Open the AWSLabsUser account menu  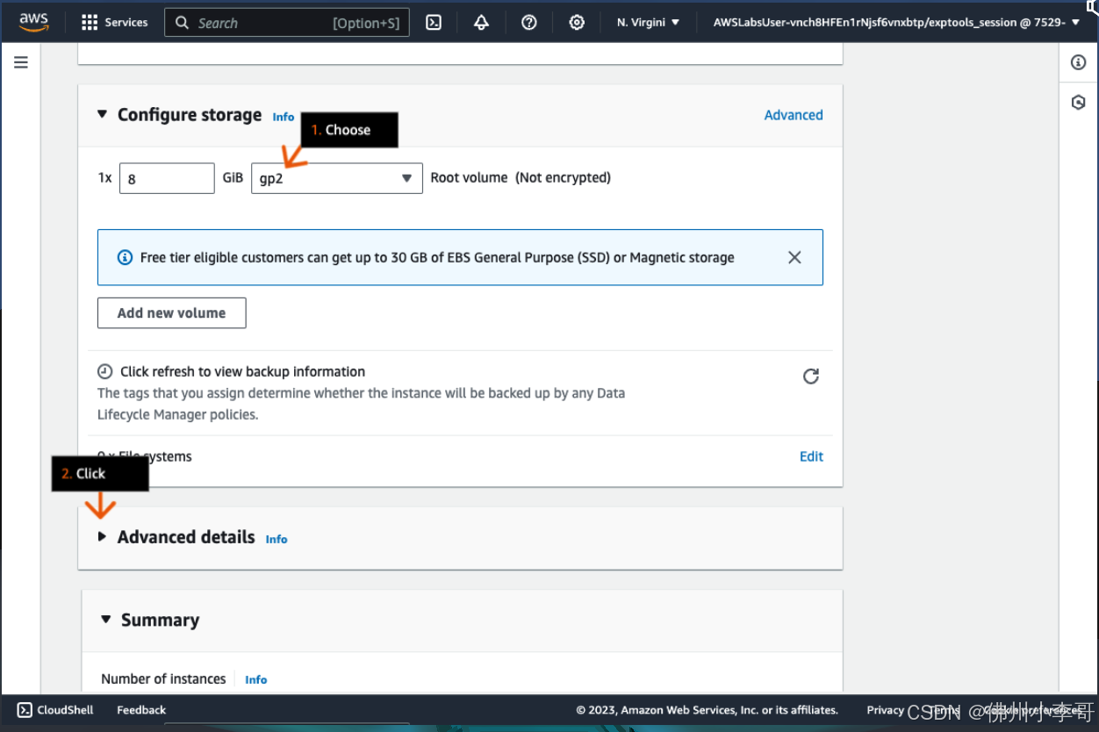[x=896, y=23]
